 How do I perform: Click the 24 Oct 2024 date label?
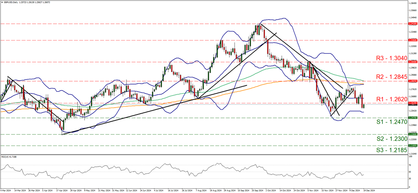point(299,190)
